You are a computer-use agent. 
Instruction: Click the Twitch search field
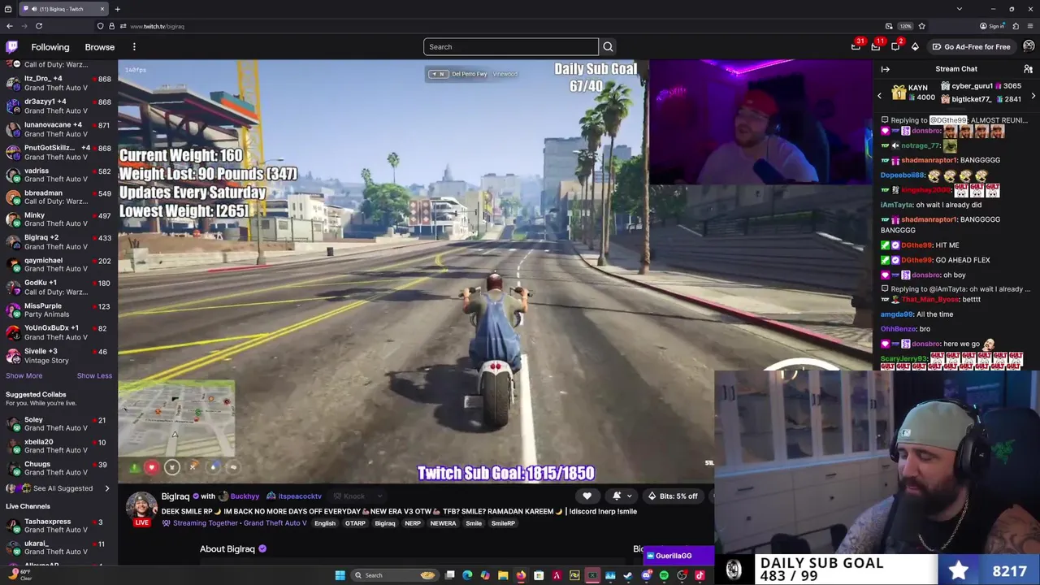coord(510,46)
